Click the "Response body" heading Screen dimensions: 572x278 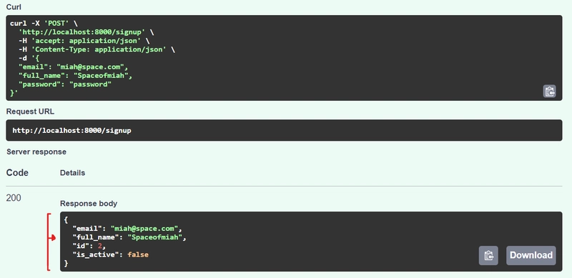click(89, 204)
